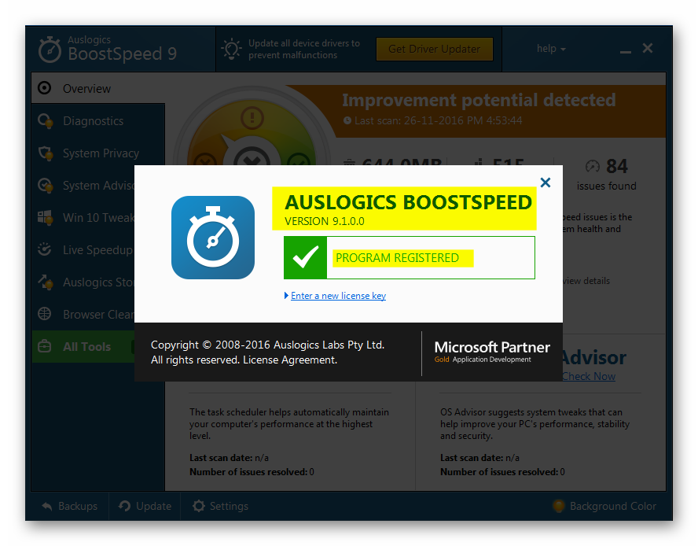Close the about dialog with the X
Viewport: 698px width, 546px height.
pyautogui.click(x=546, y=183)
